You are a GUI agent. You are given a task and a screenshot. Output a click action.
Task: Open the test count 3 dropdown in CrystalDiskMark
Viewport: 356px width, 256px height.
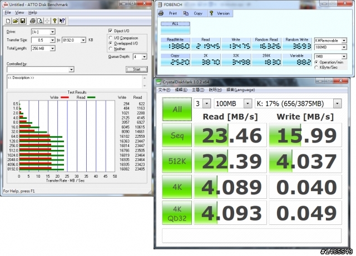[206, 104]
